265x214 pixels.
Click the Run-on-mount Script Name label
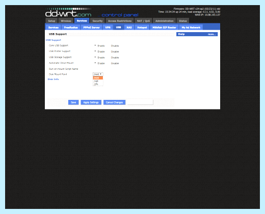pyautogui.click(x=63, y=69)
